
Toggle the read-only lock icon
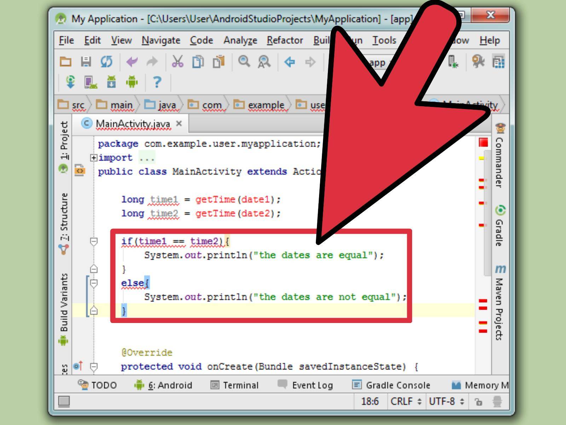(478, 402)
